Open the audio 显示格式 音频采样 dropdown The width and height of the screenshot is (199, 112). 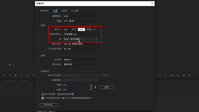pos(80,64)
